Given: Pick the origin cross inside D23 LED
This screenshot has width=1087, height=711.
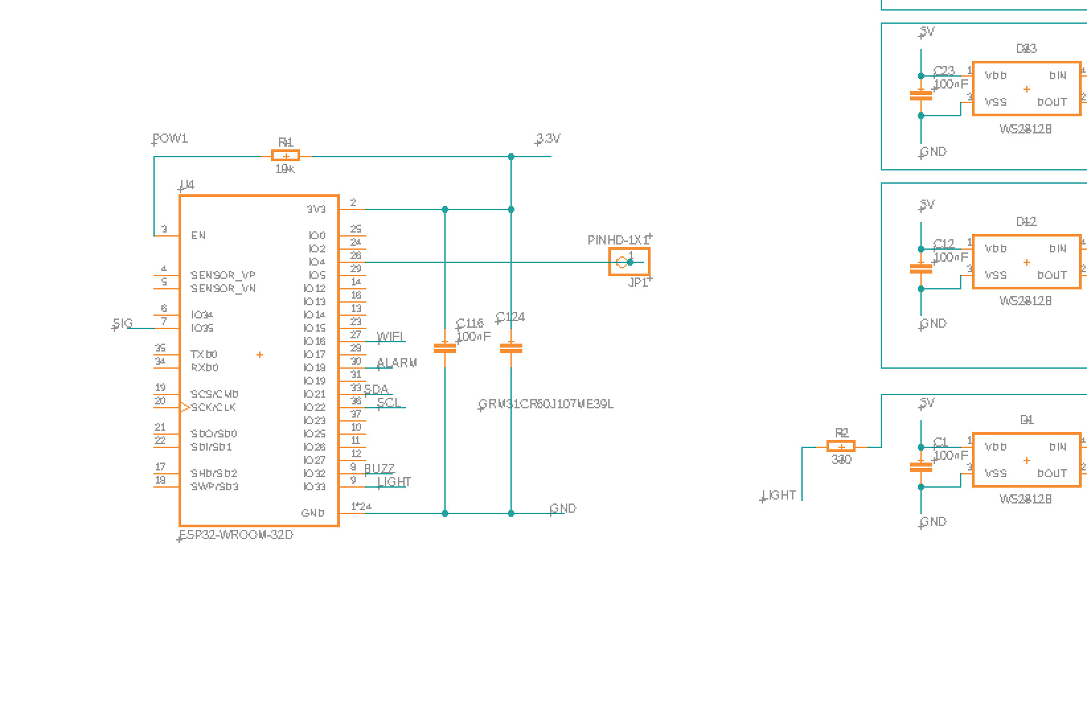Looking at the screenshot, I should (x=1027, y=89).
